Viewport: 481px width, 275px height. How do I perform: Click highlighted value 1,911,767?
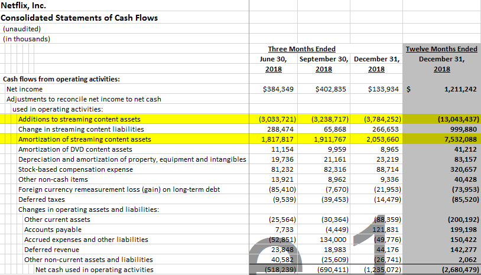330,139
